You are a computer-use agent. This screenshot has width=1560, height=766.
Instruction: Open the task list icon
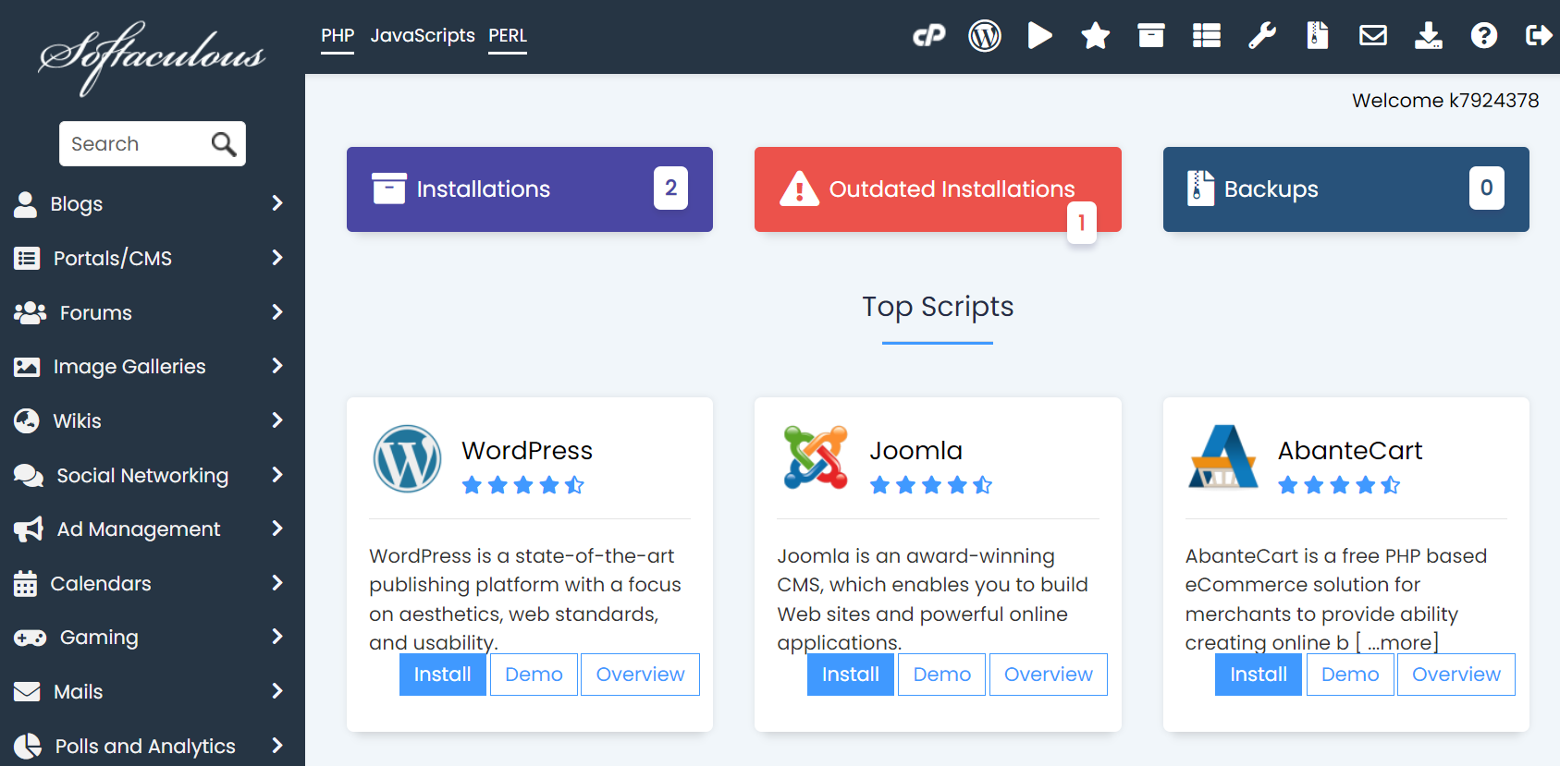coord(1207,36)
